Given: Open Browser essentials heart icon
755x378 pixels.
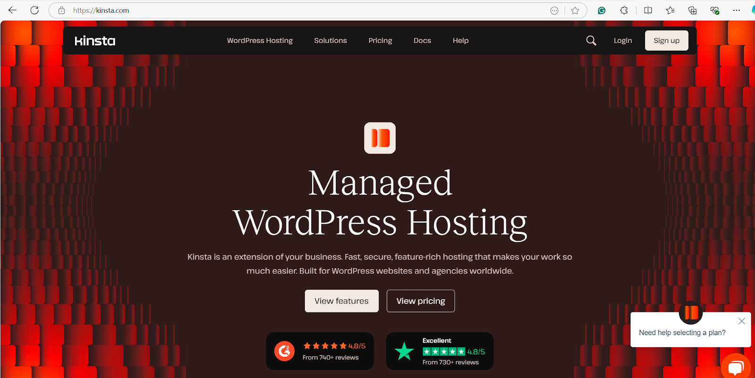Looking at the screenshot, I should pyautogui.click(x=714, y=10).
